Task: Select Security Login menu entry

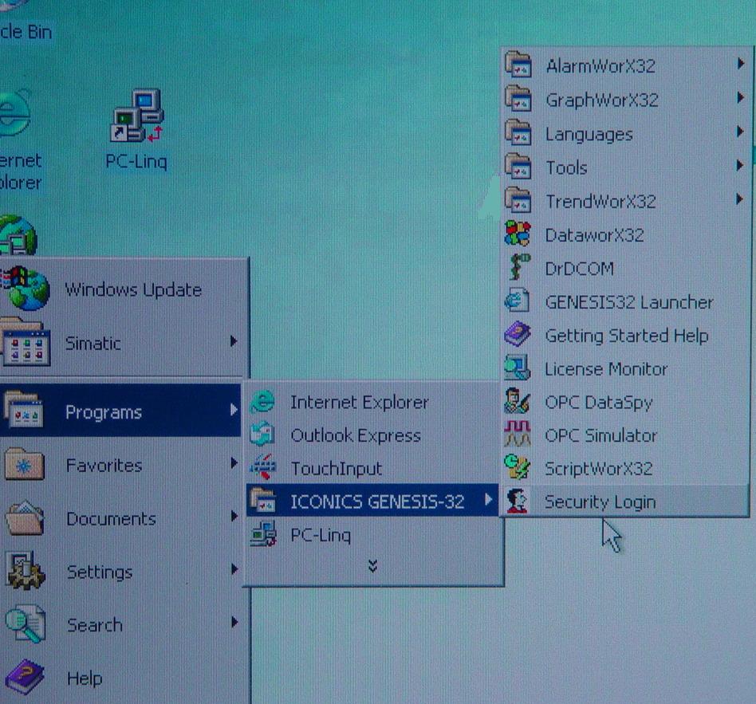Action: (625, 501)
